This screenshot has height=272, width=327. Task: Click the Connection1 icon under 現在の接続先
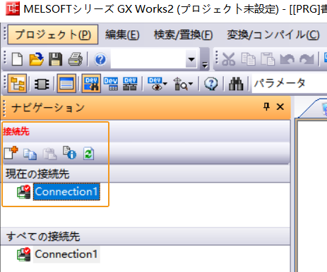(x=24, y=192)
